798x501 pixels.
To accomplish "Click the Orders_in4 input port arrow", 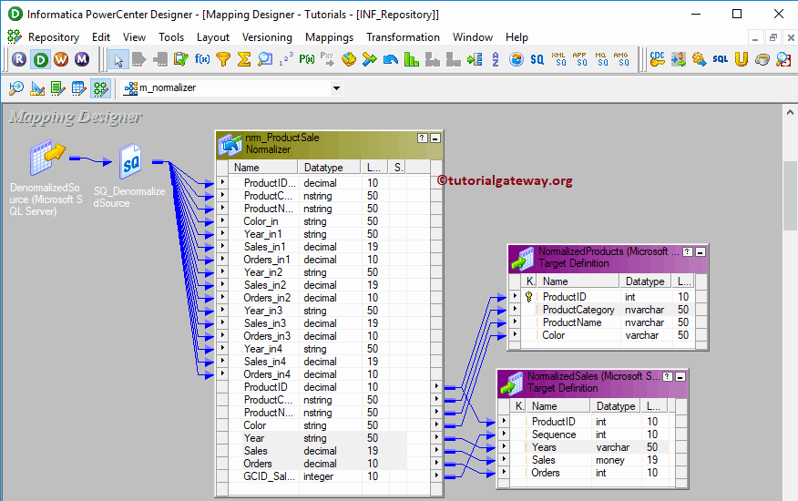I will (x=222, y=373).
